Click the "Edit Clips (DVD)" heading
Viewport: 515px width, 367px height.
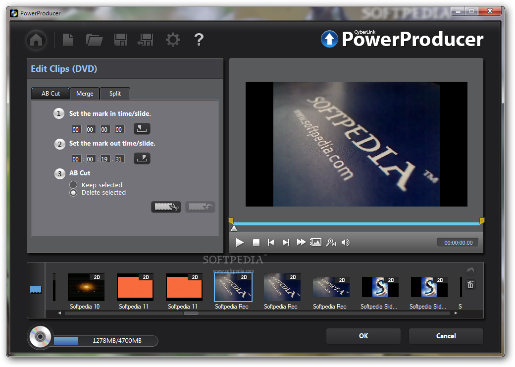pos(64,69)
